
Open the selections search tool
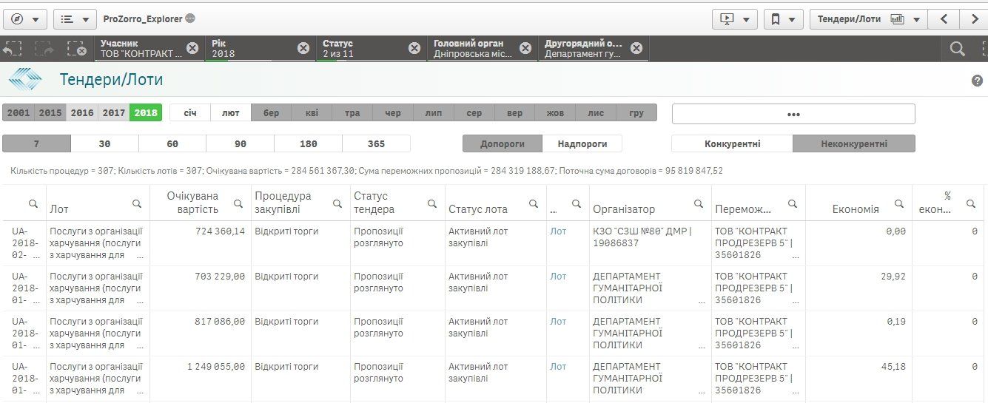click(958, 49)
